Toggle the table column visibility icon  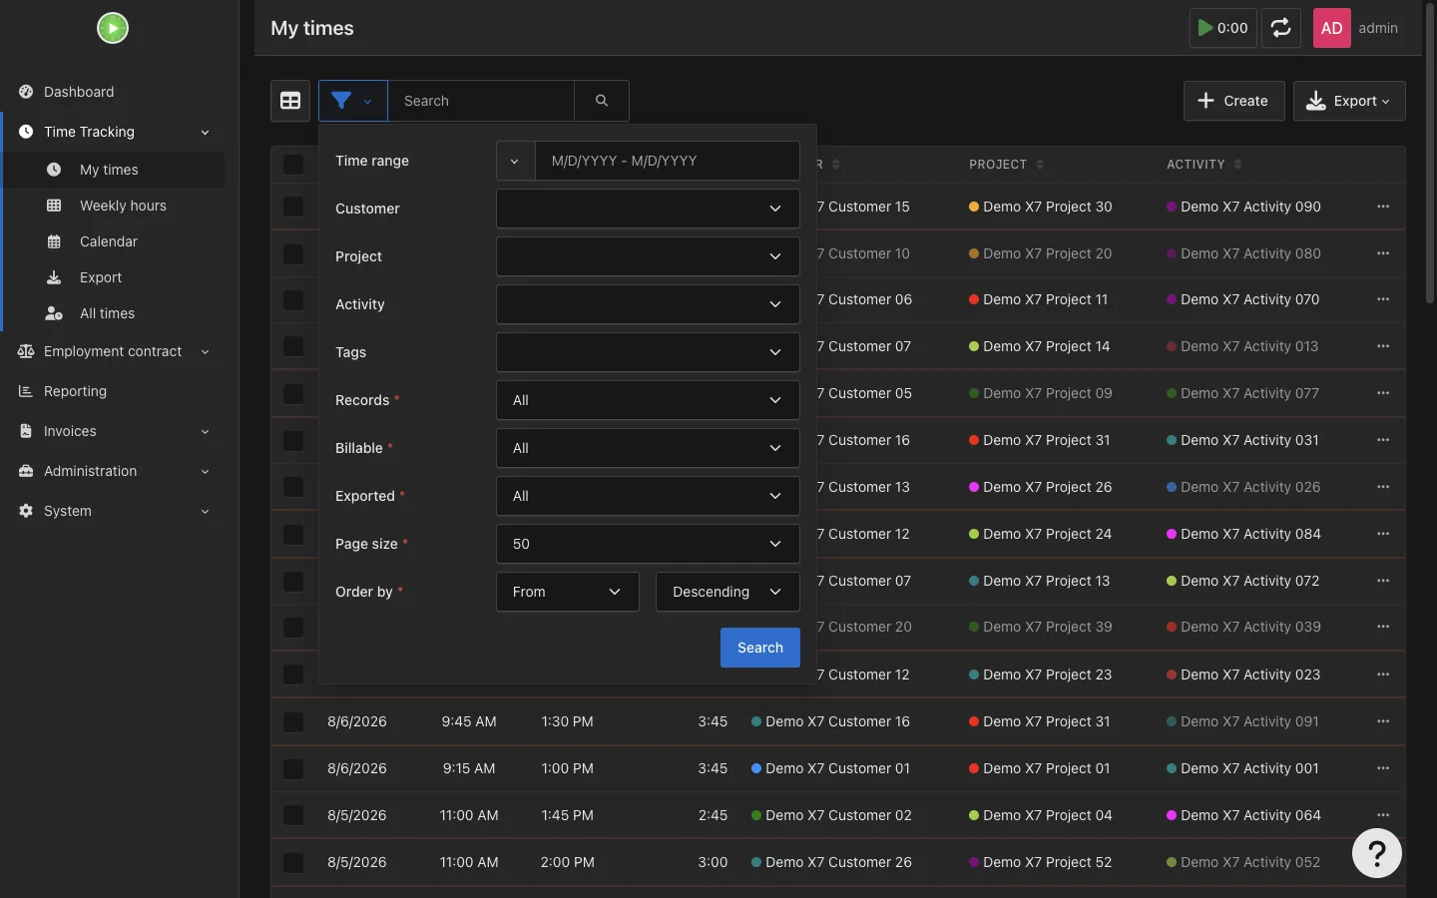[x=290, y=101]
